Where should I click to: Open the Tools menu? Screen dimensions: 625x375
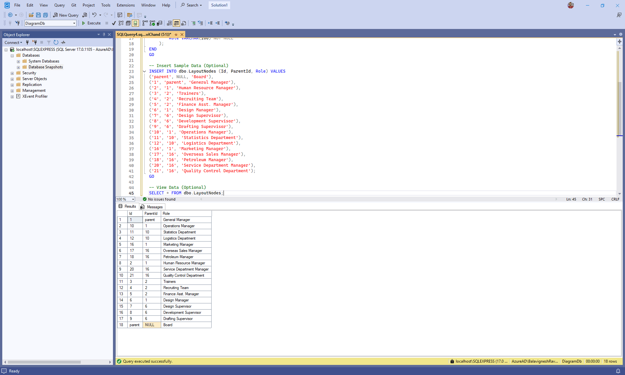point(105,5)
